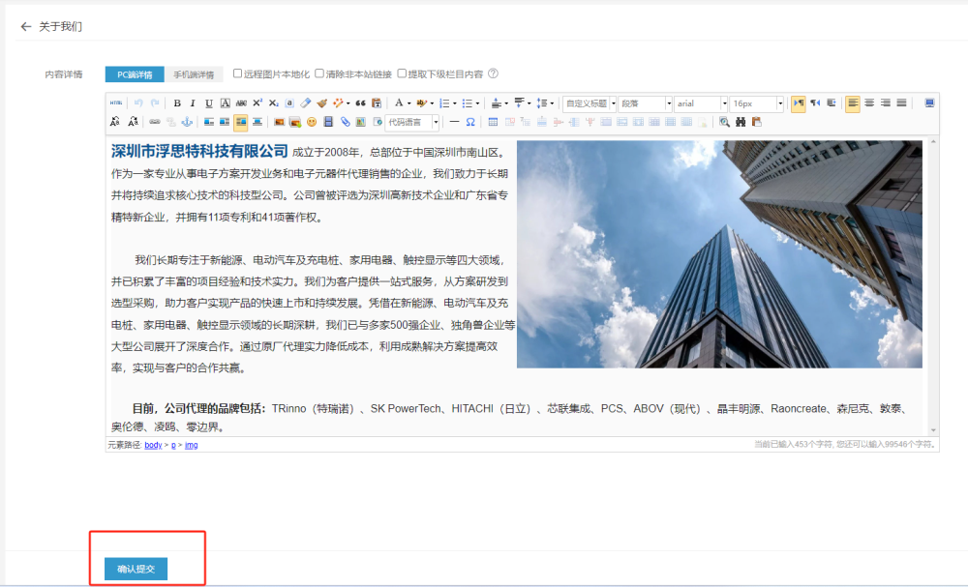The width and height of the screenshot is (968, 587).
Task: Insert a video with the film icon
Action: [328, 122]
